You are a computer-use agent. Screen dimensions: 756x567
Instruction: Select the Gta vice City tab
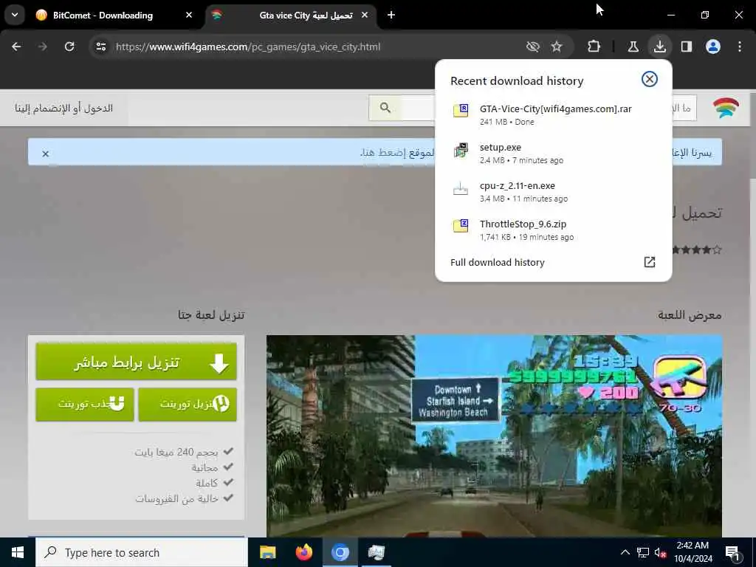[x=291, y=15]
